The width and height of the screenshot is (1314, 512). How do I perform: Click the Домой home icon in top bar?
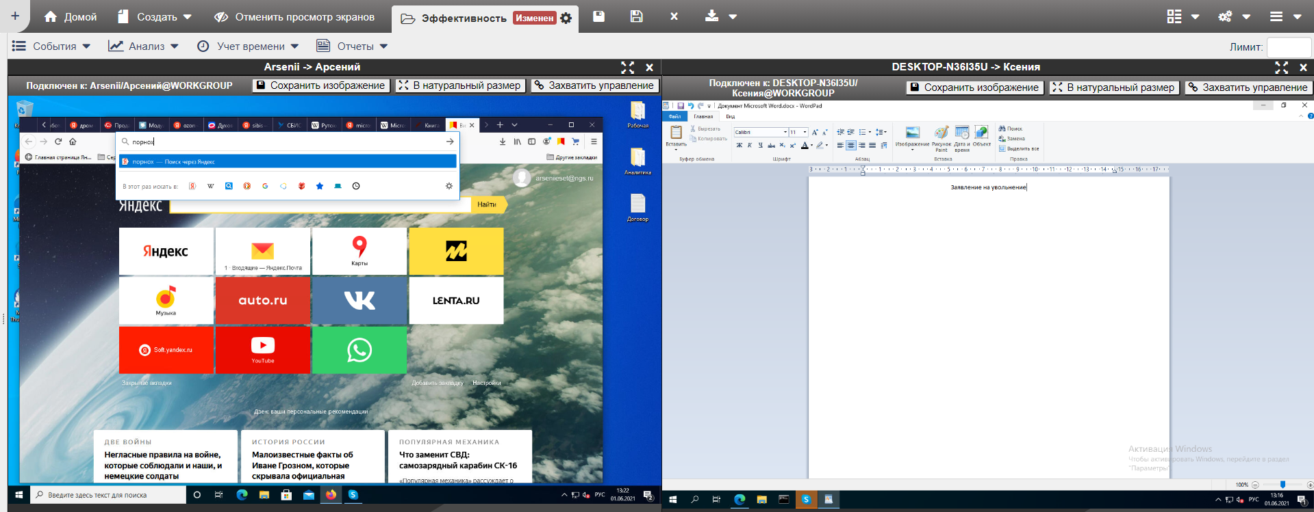50,16
